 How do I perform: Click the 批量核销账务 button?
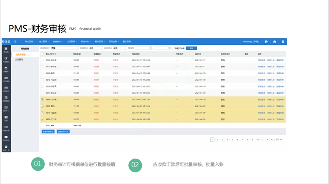(48, 131)
